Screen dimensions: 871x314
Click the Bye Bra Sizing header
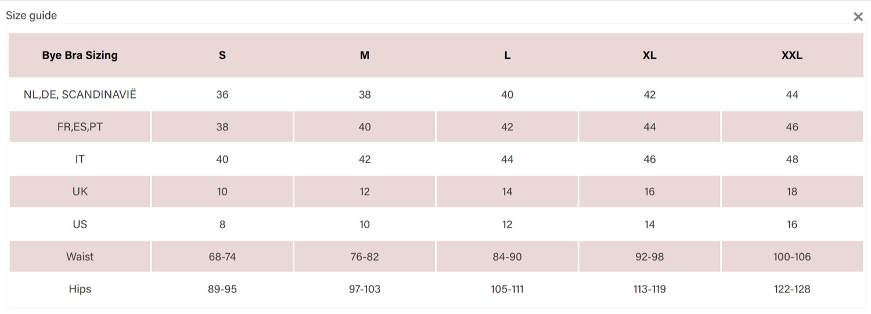pos(80,56)
